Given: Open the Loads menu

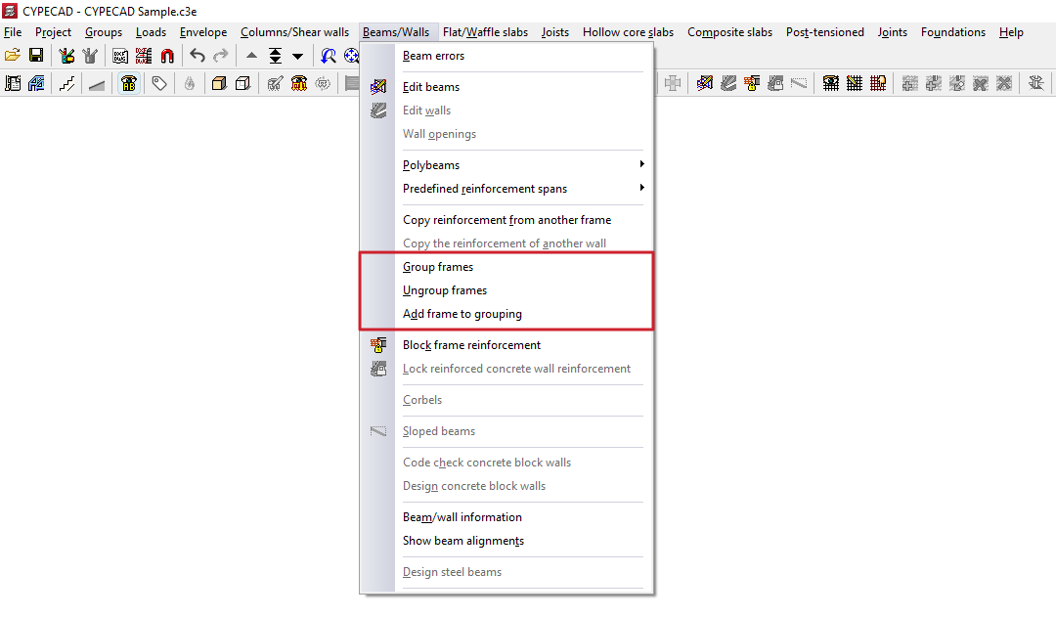Looking at the screenshot, I should pos(151,32).
